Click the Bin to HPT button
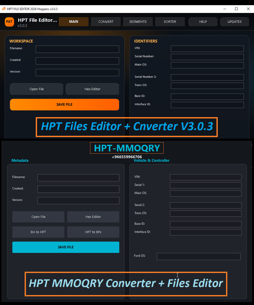The image size is (254, 305). [38, 232]
